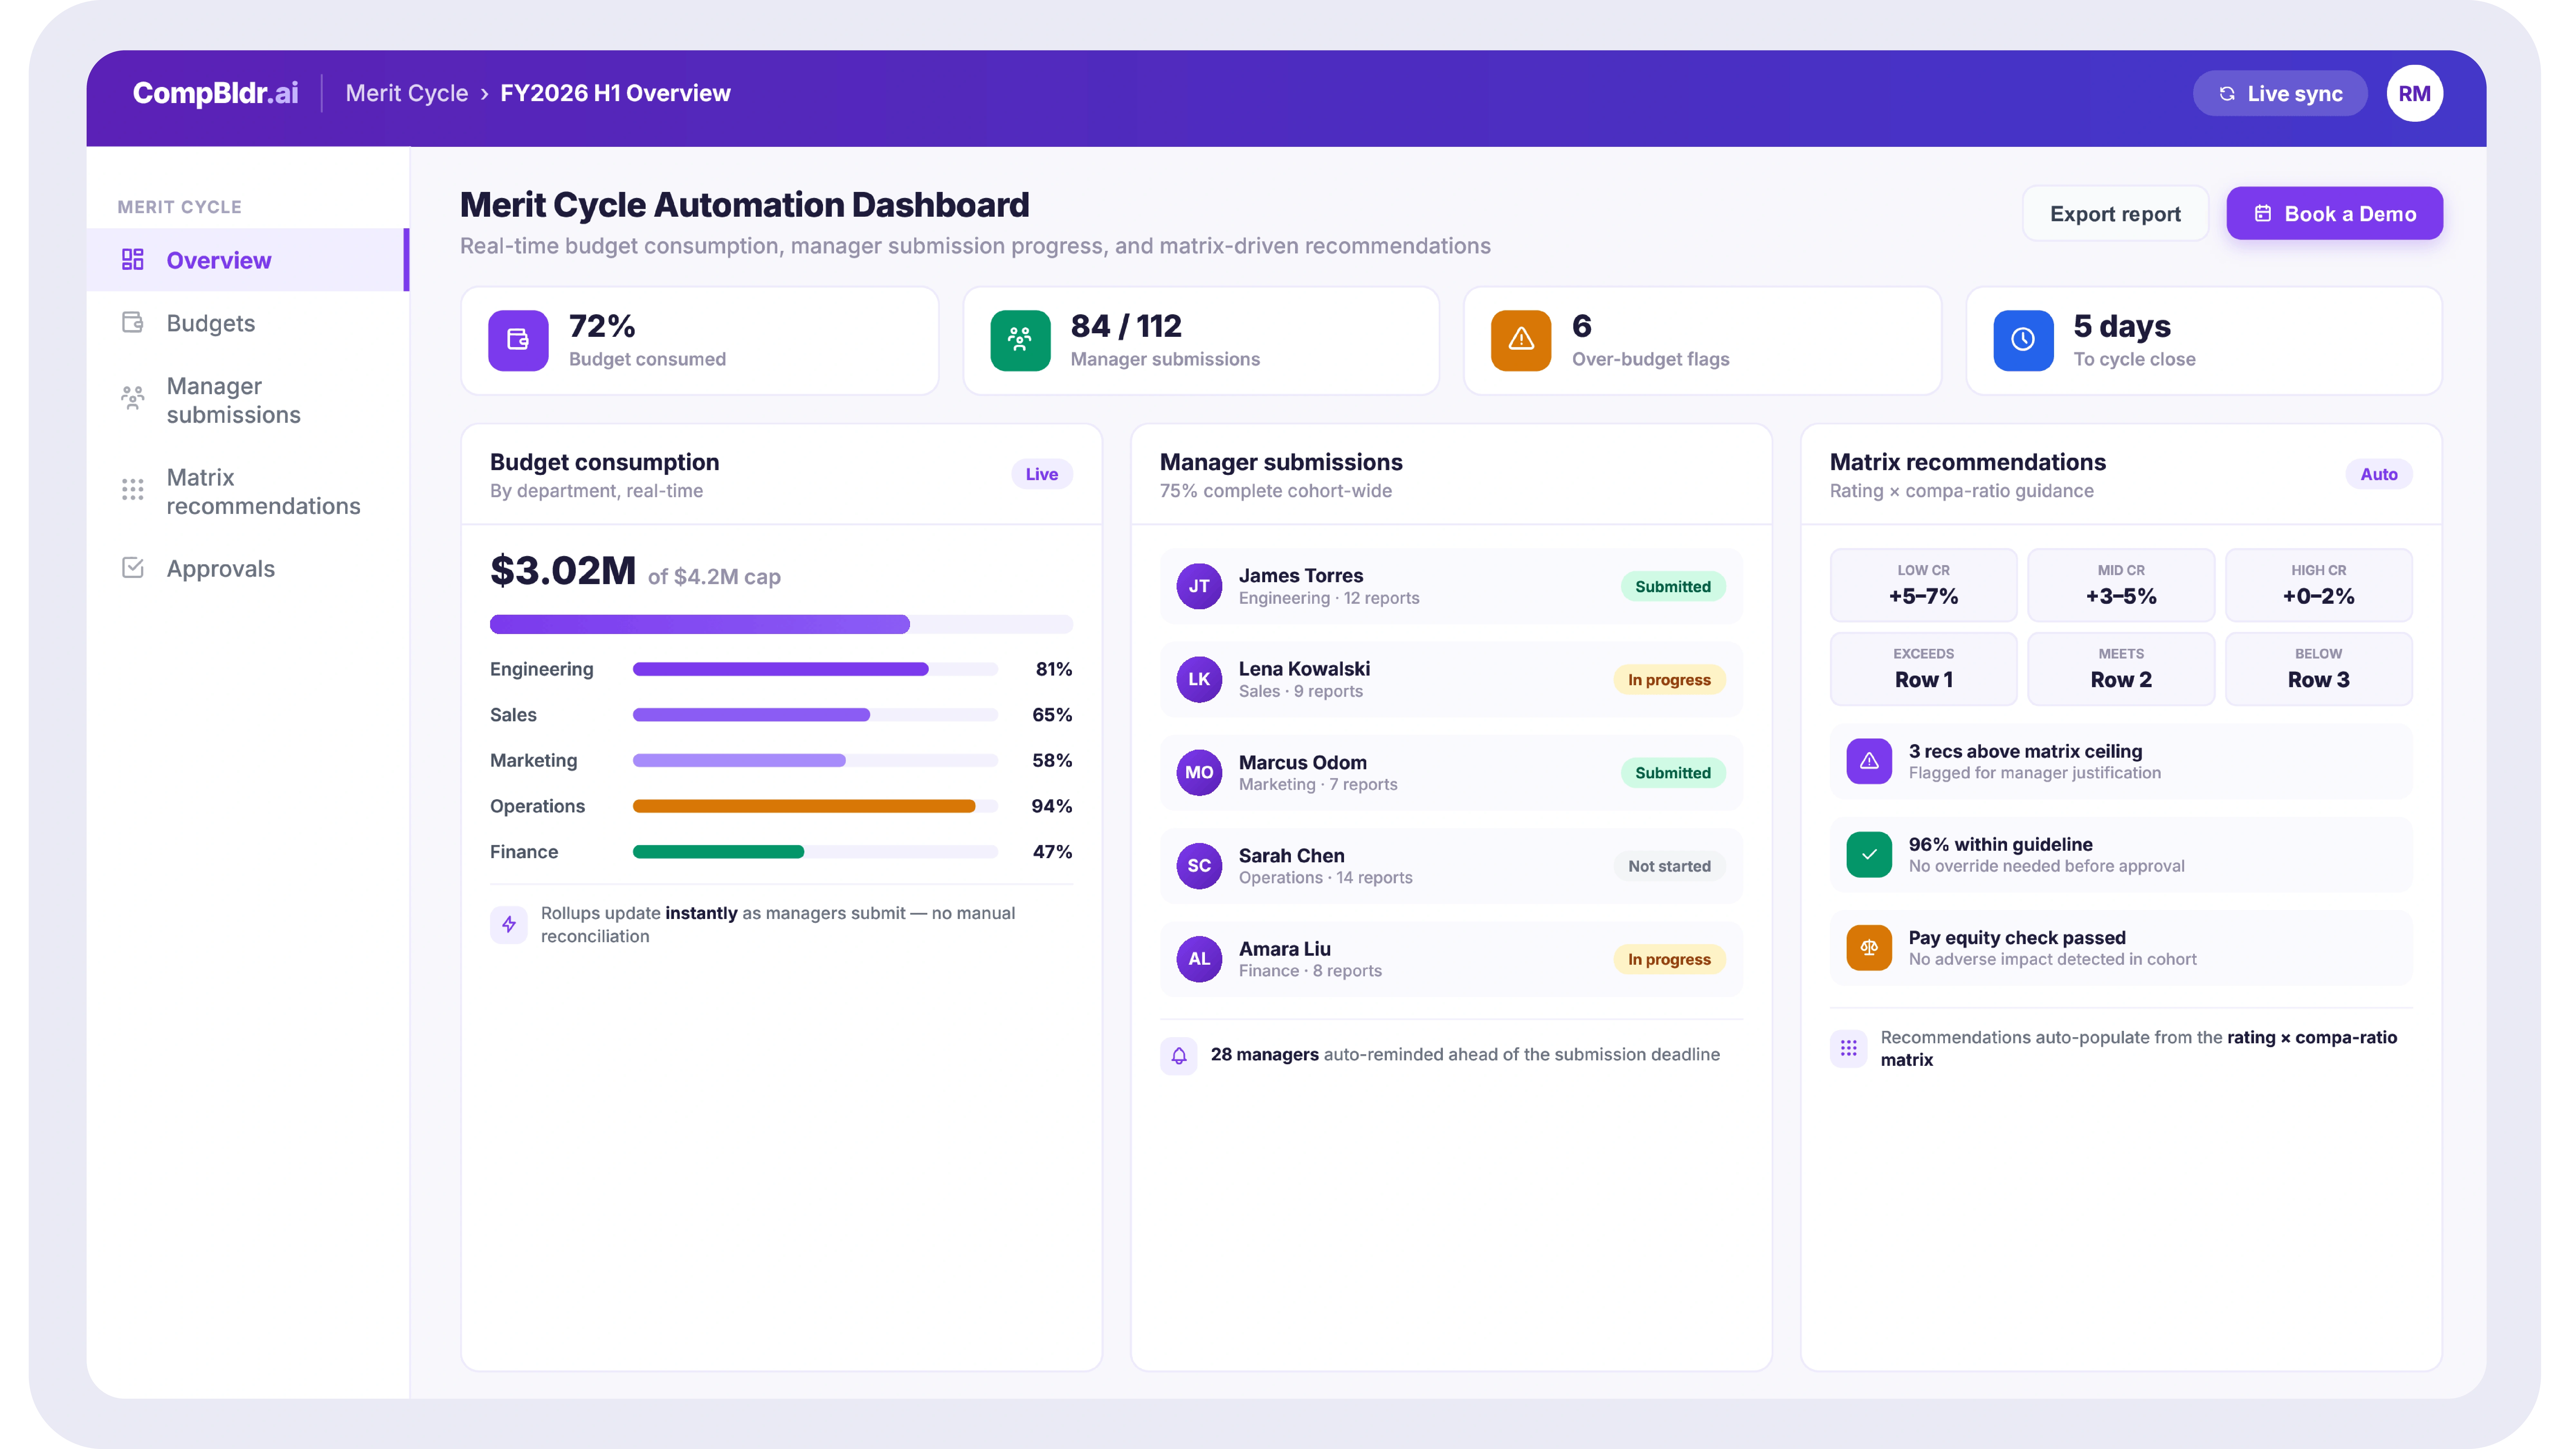Click the green people icon on Manager submissions card

pos(1020,340)
